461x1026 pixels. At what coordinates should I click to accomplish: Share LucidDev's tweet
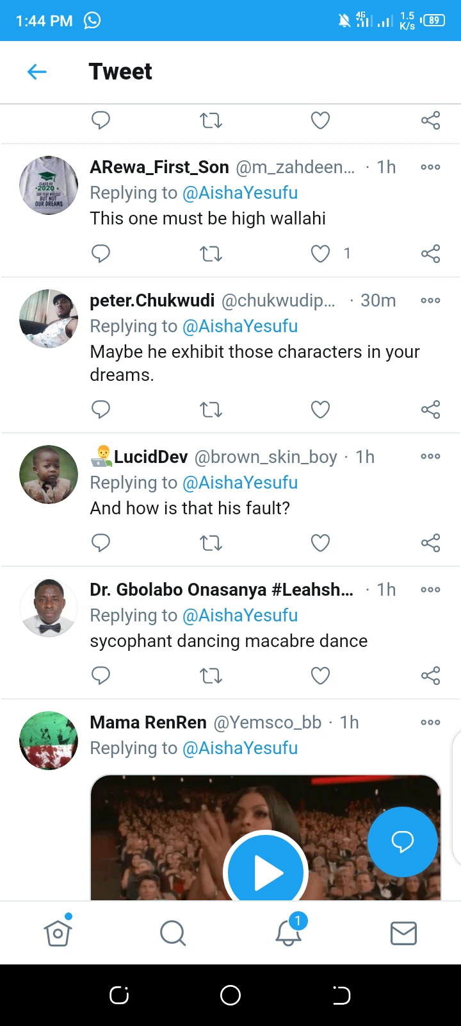[x=430, y=542]
